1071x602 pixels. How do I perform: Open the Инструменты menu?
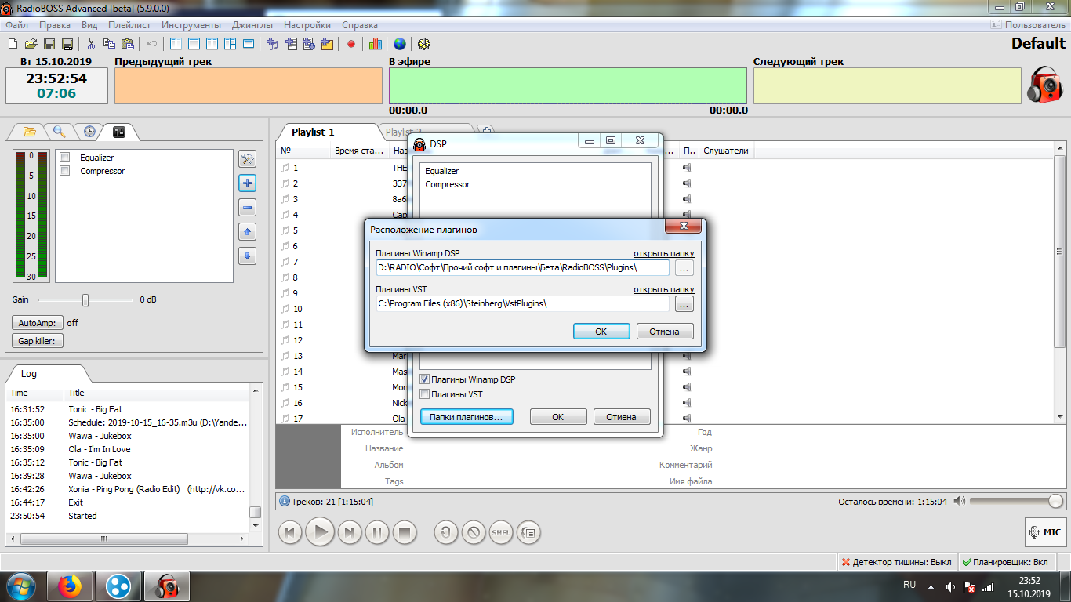click(x=191, y=25)
